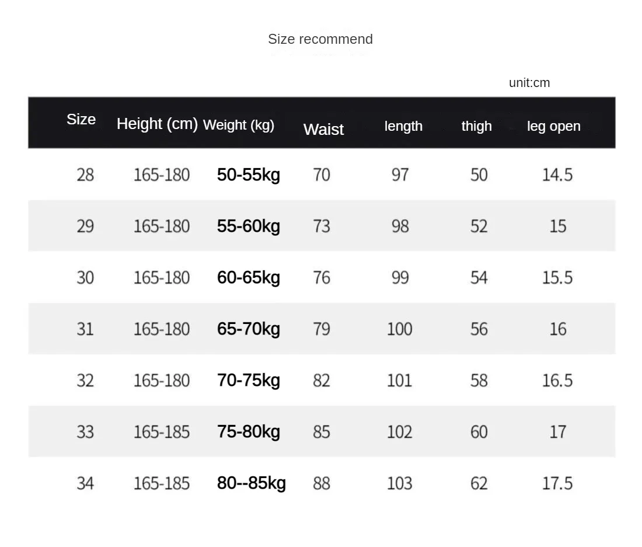Click the Waist column header

click(323, 130)
